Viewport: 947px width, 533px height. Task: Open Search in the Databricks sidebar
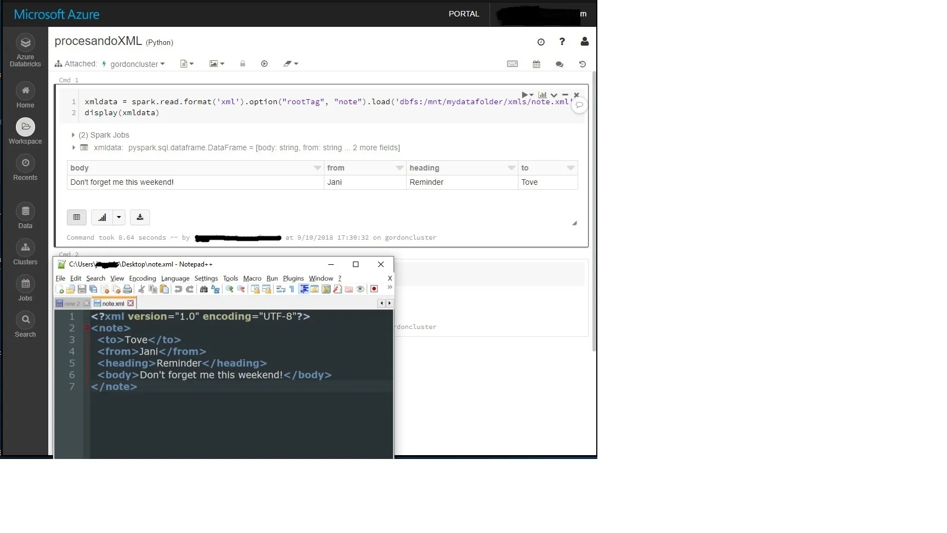click(25, 325)
